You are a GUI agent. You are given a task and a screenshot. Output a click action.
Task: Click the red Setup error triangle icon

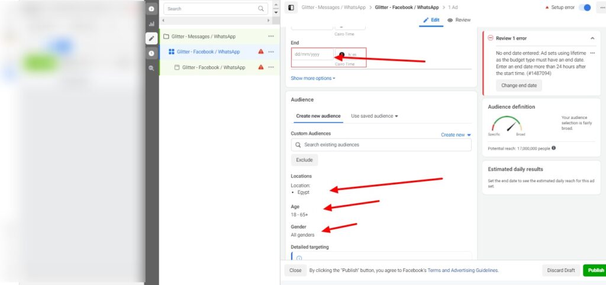tap(547, 7)
